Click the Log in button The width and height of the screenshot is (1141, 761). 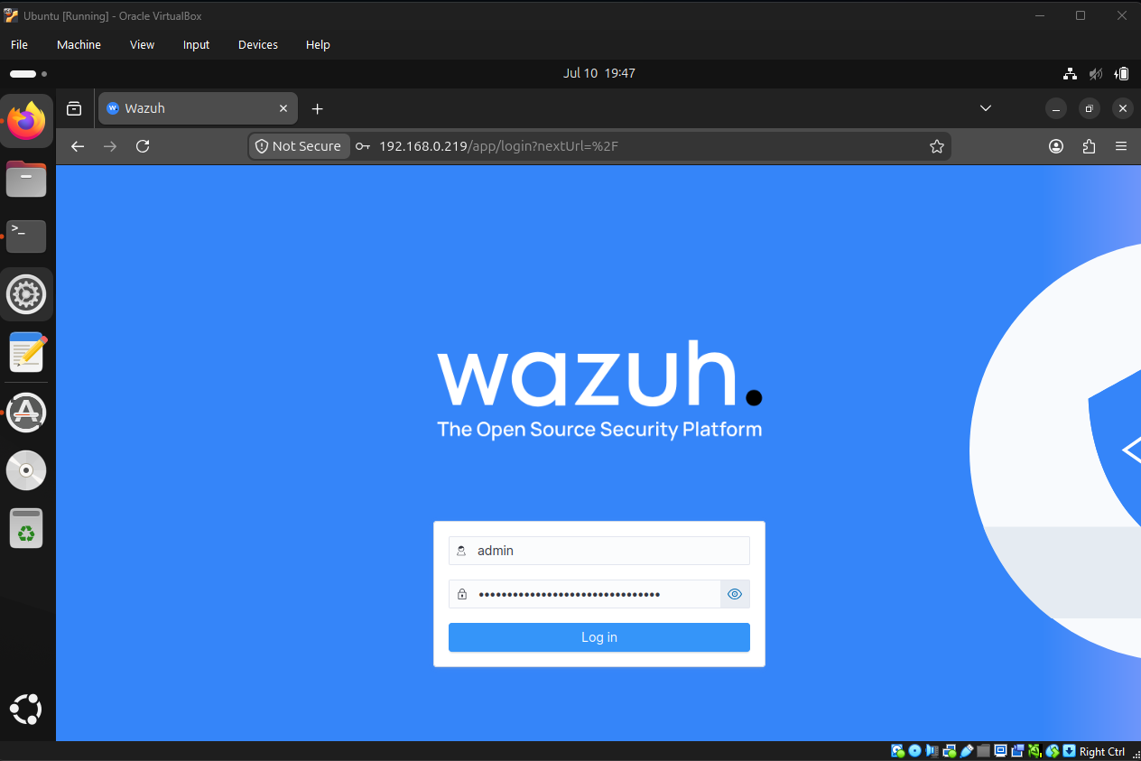pyautogui.click(x=599, y=637)
